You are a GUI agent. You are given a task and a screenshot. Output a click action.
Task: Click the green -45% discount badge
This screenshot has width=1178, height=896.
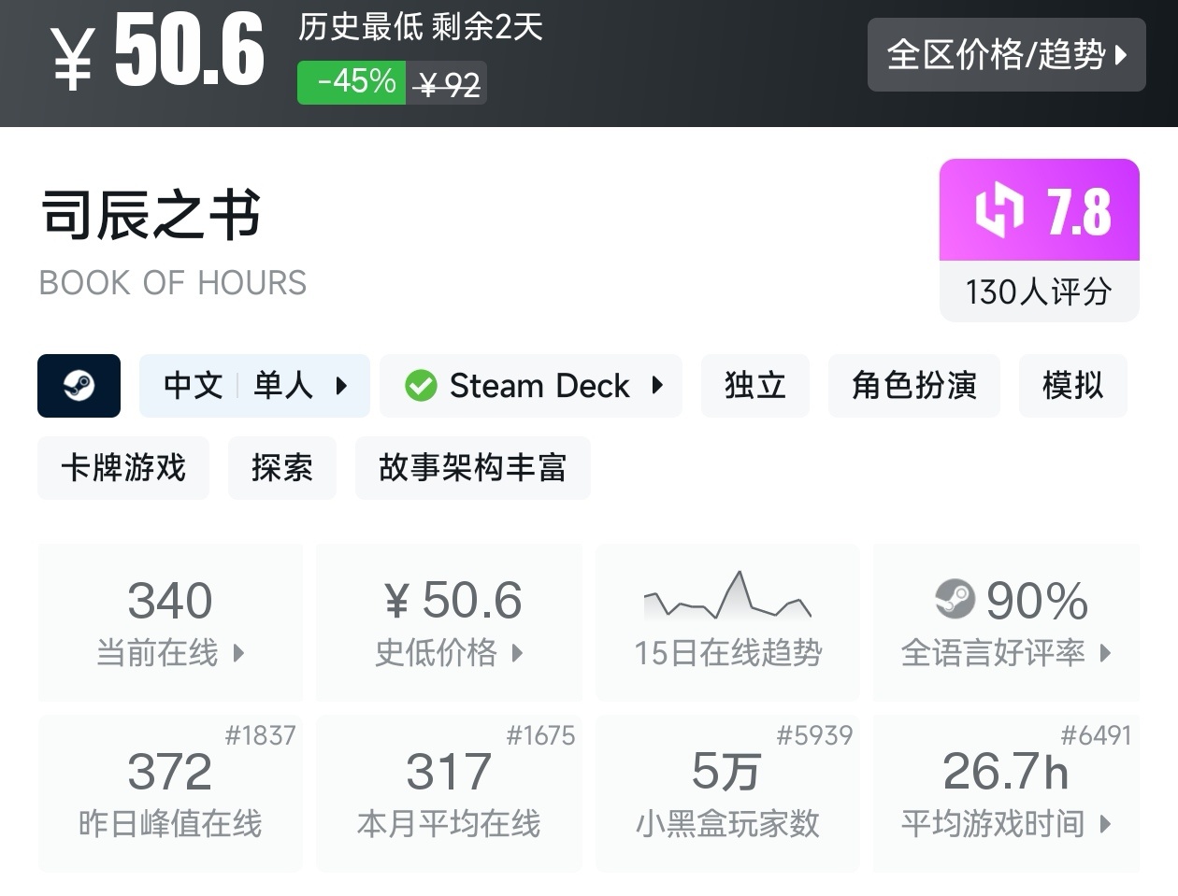pos(352,82)
